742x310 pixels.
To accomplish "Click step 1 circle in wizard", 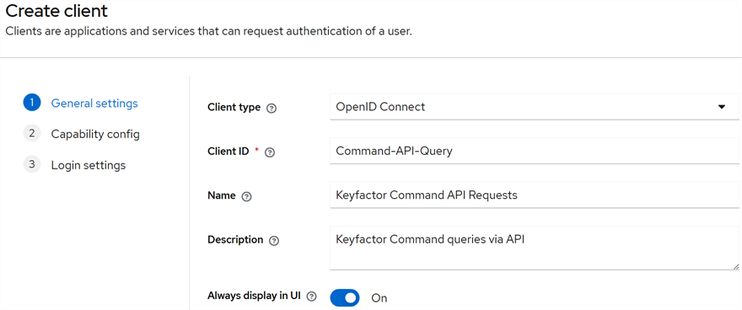I will pyautogui.click(x=32, y=103).
